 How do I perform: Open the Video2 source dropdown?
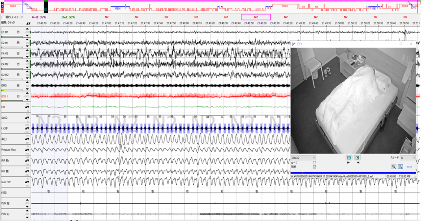click(303, 158)
